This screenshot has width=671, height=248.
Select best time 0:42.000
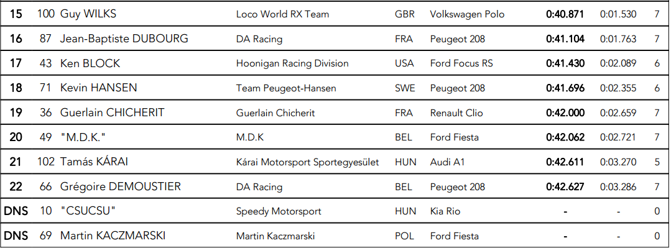point(565,113)
